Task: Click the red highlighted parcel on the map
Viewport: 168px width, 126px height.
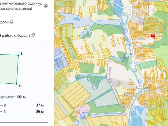Action: pos(153,36)
